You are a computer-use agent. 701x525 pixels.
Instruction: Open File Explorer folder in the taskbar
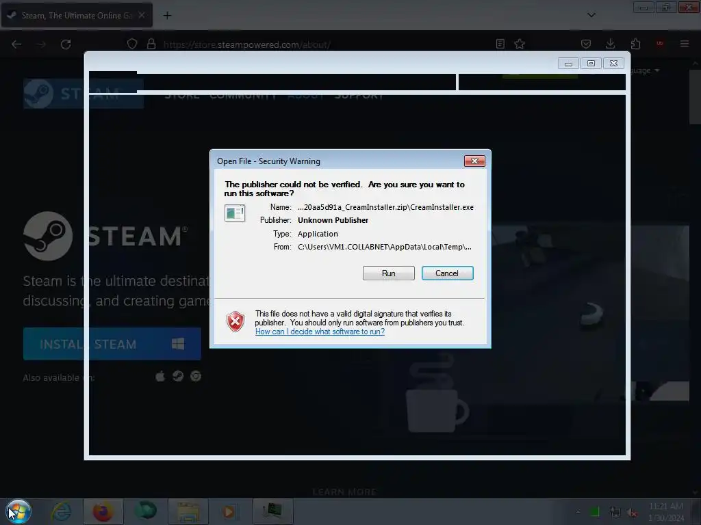click(188, 511)
